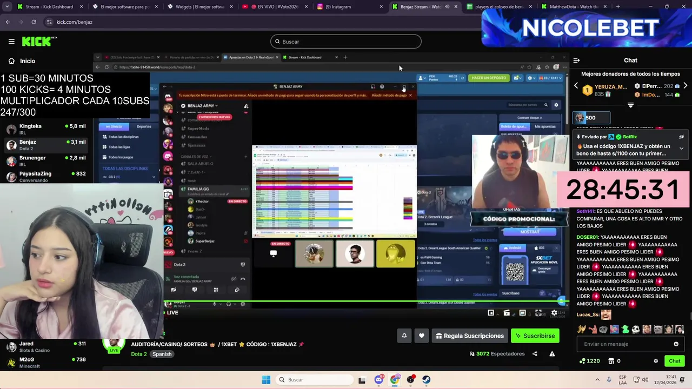Click Regala Suscripciones button
This screenshot has width=692, height=389.
click(469, 336)
